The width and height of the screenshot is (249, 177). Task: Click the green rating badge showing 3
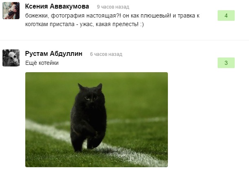click(x=226, y=63)
